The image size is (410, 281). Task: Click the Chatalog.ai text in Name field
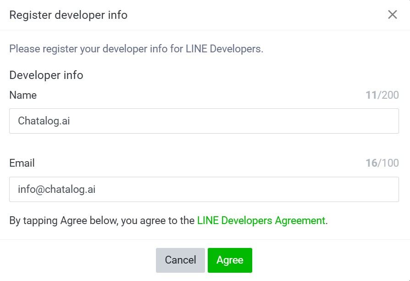coord(44,121)
